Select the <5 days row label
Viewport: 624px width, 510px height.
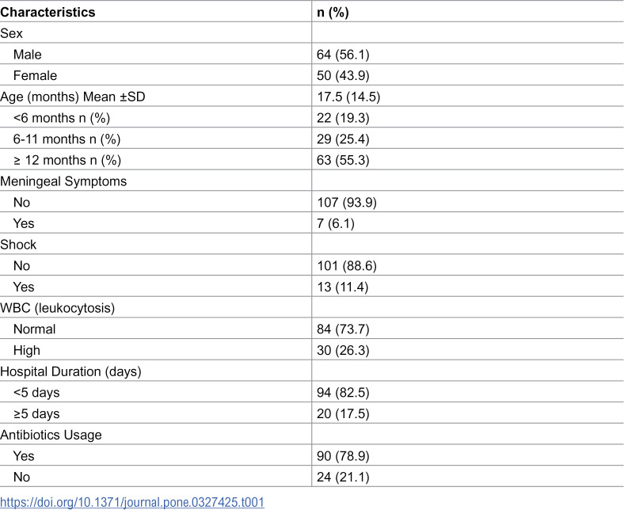click(36, 393)
